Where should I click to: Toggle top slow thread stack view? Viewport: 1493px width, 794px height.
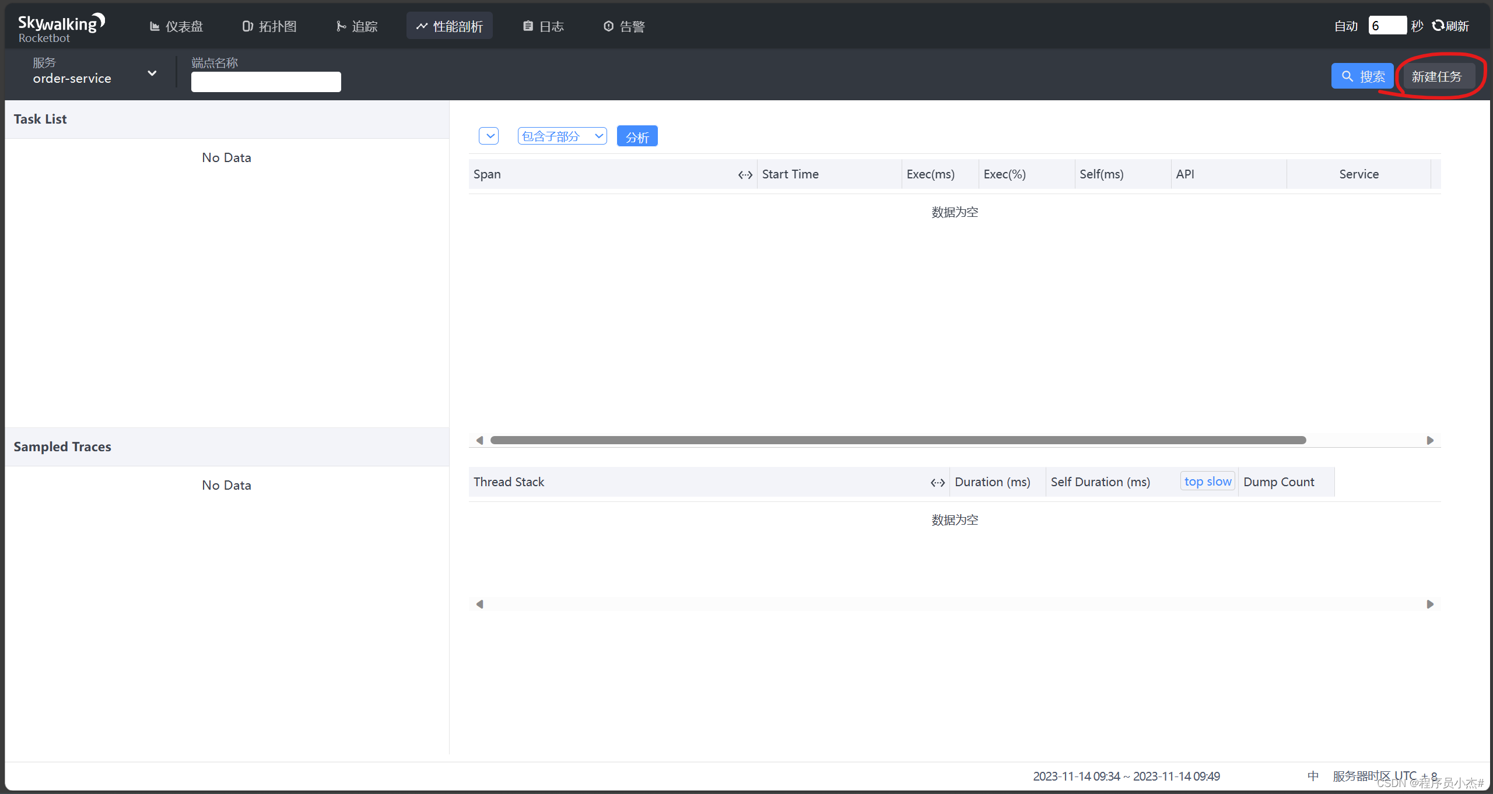1208,481
